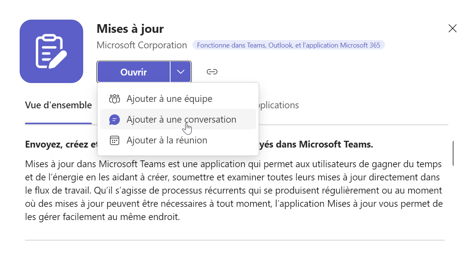Viewport: 473px width, 257px height.
Task: Click the "Microsoft Corporation" publisher name
Action: [x=142, y=45]
